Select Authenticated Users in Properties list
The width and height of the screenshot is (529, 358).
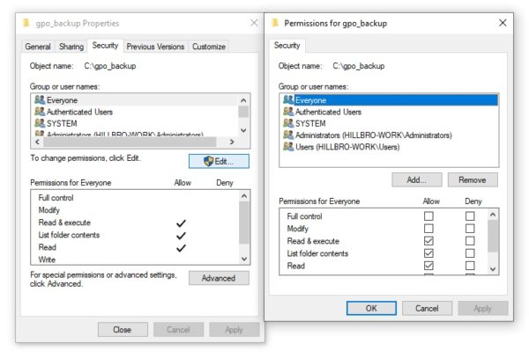[x=80, y=112]
